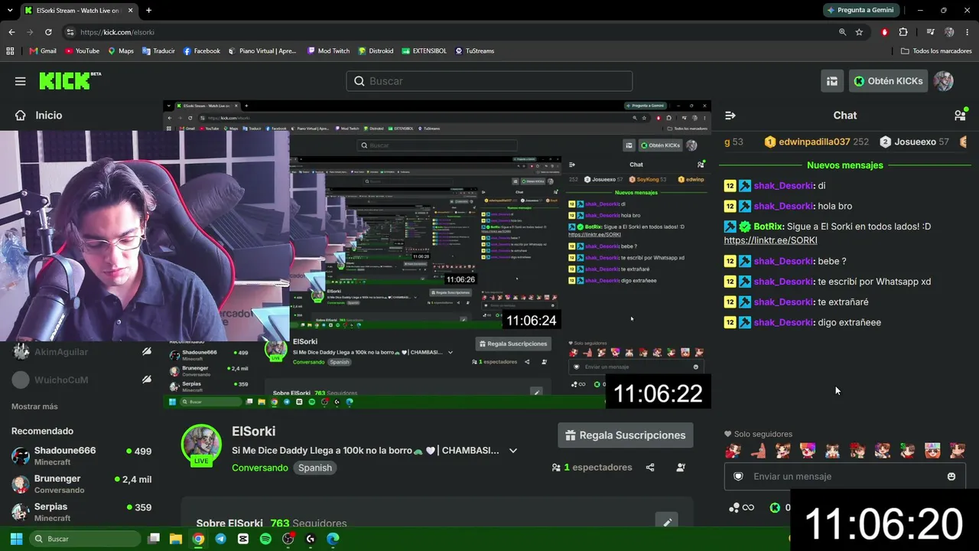Open the linktr.ee/SORKI link in chat
The height and width of the screenshot is (551, 979).
tap(770, 240)
